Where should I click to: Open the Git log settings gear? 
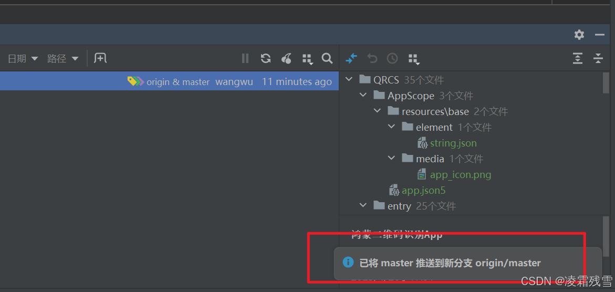click(x=579, y=35)
